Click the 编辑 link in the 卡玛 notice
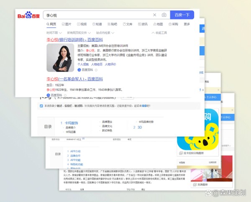This screenshot has height=202, width=251. pos(144,106)
